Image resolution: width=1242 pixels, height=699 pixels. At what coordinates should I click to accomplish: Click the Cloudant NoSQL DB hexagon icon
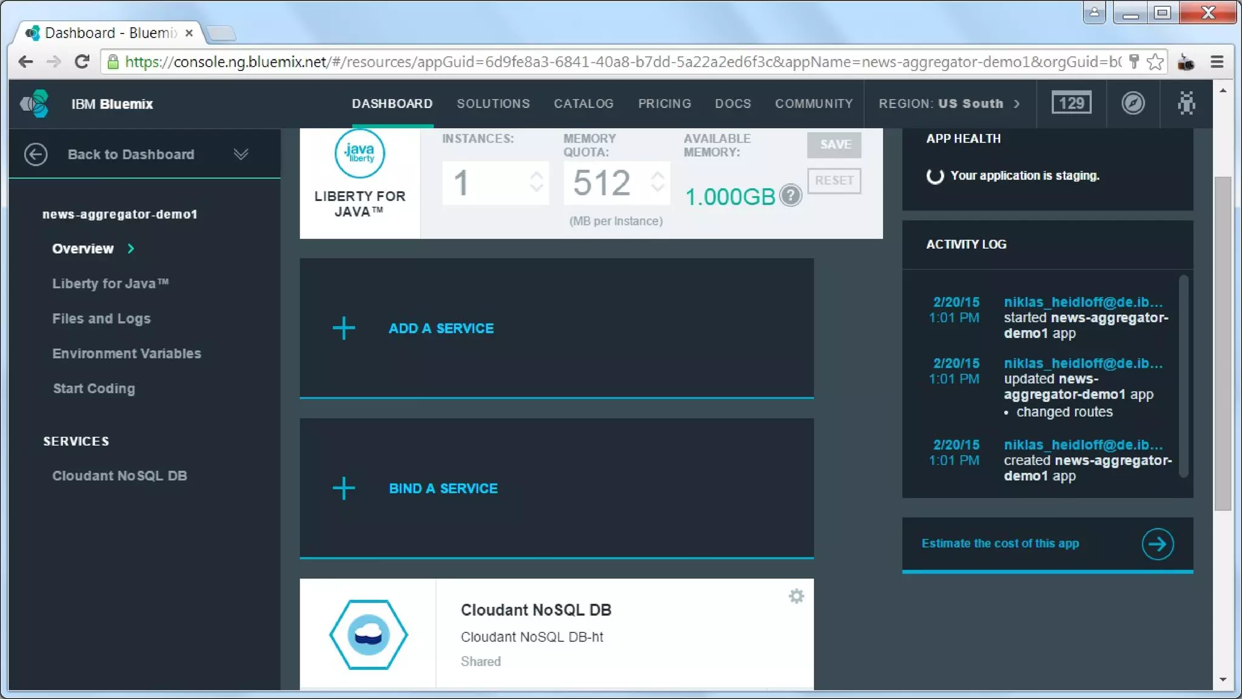pos(368,635)
